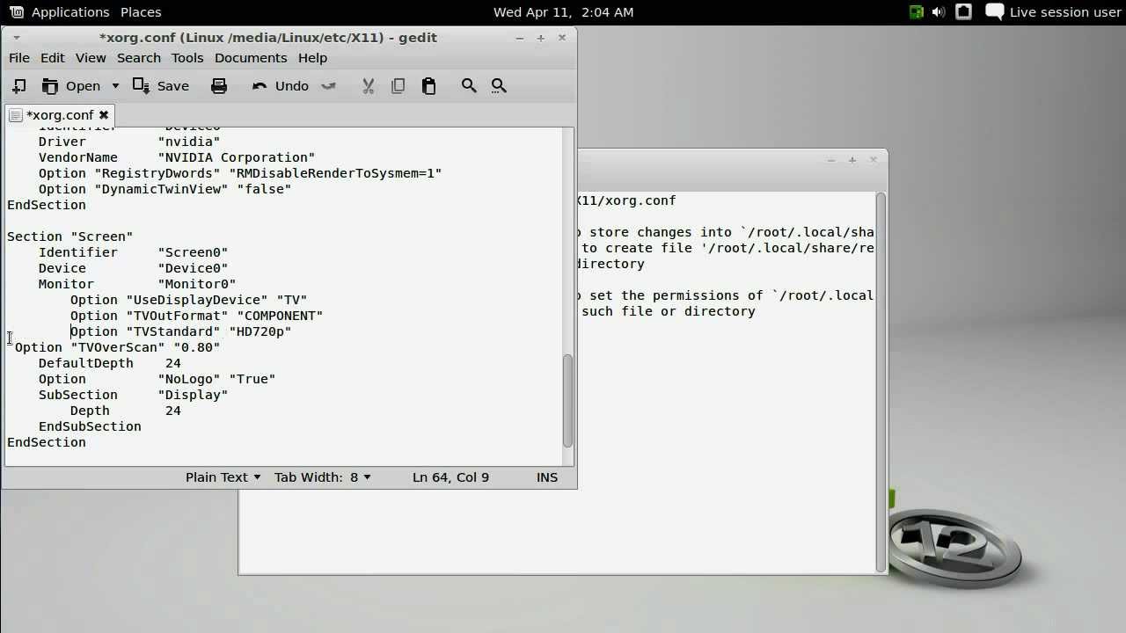Open the Help menu

coord(312,57)
